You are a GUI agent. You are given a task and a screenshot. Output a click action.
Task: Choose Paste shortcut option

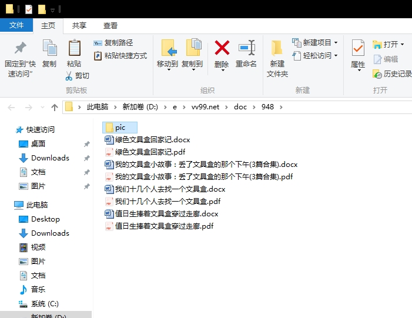(120, 56)
